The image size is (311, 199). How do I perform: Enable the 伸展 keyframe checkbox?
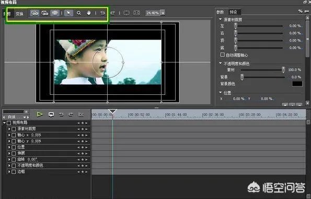pyautogui.click(x=14, y=154)
